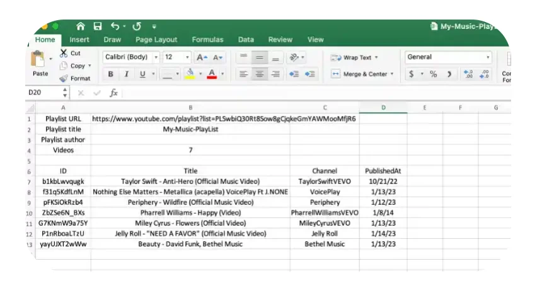Decrease the decimal places
542x283 pixels.
(x=484, y=74)
